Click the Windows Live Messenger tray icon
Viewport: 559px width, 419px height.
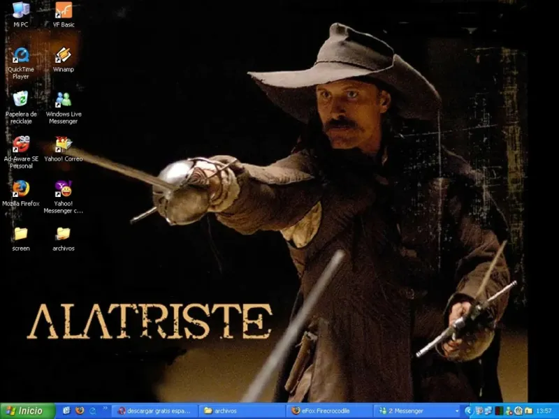(x=509, y=411)
